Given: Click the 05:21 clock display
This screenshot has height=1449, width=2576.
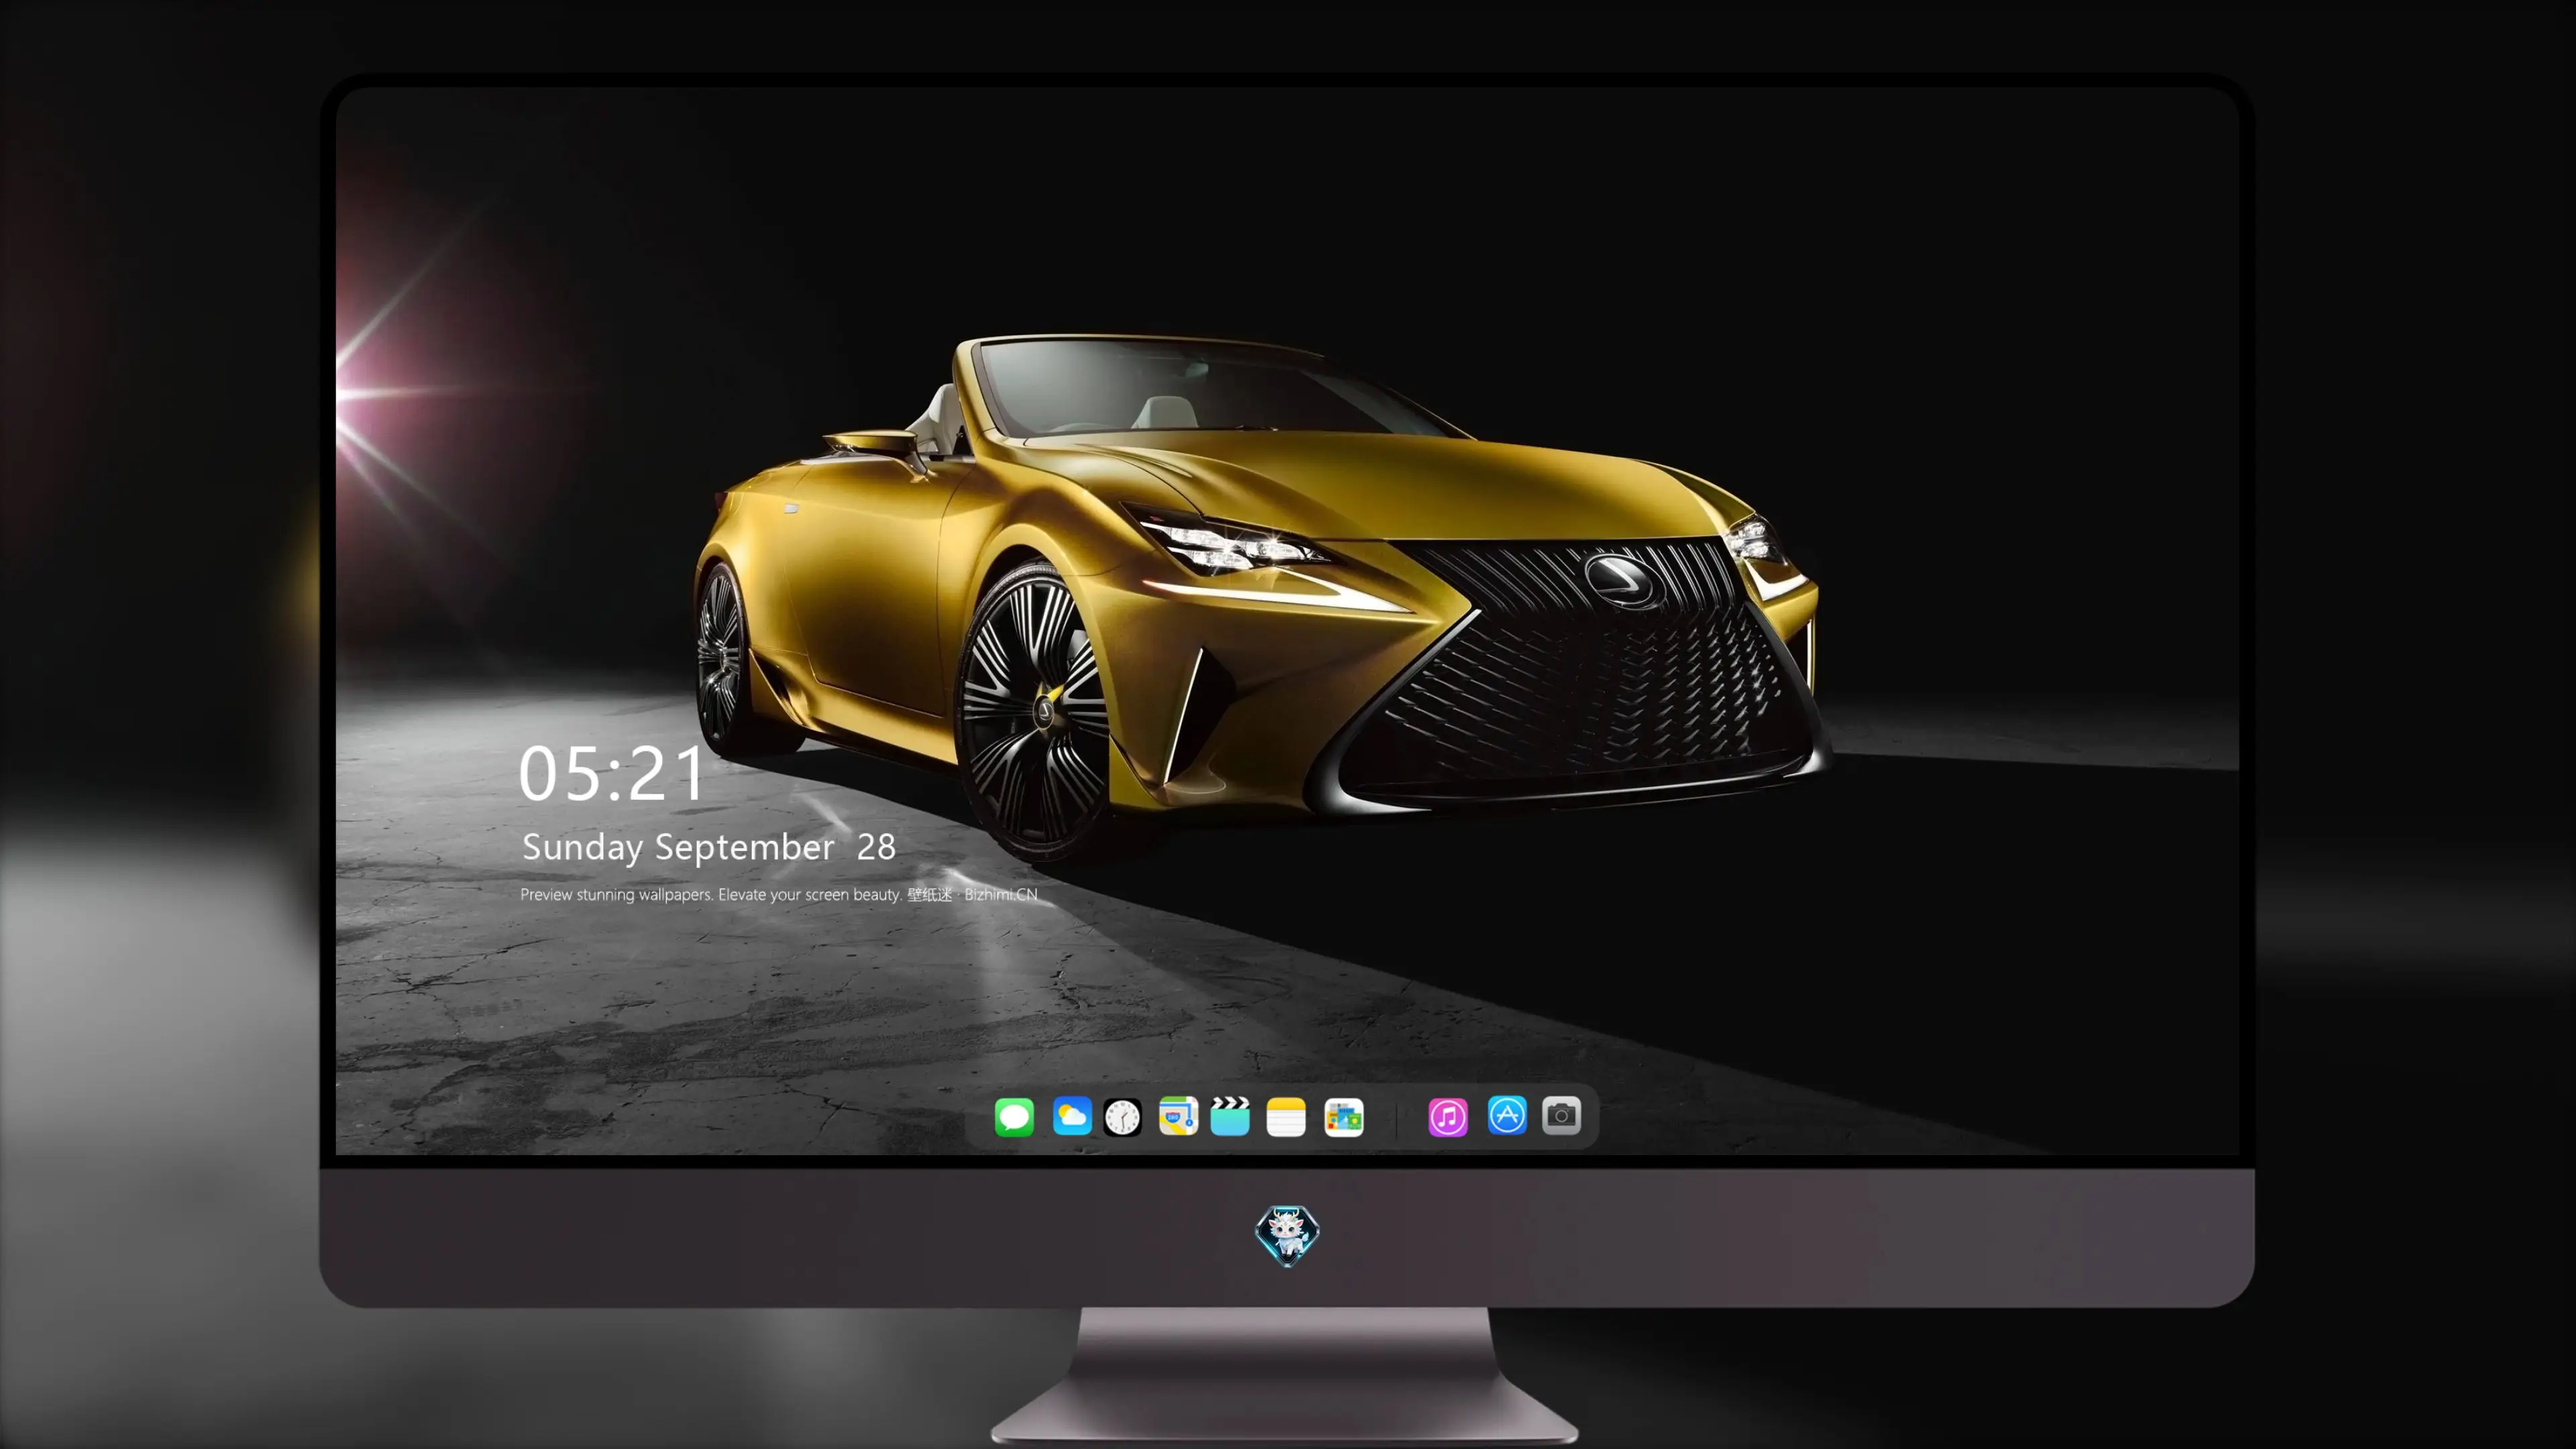Looking at the screenshot, I should click(x=611, y=774).
